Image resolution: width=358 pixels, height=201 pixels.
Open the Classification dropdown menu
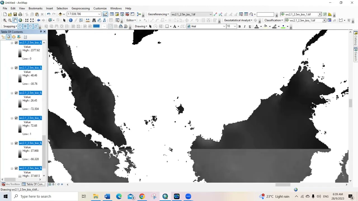pyautogui.click(x=274, y=20)
